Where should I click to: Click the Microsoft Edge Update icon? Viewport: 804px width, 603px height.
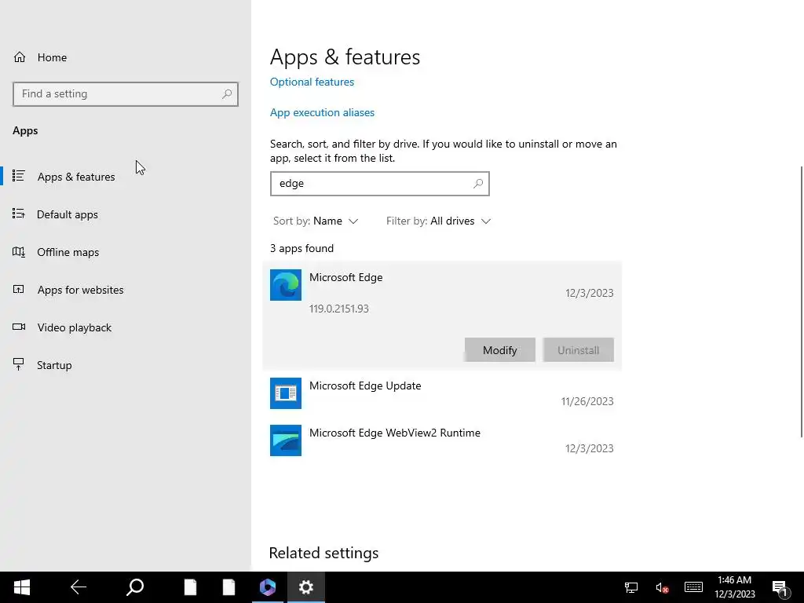[286, 393]
